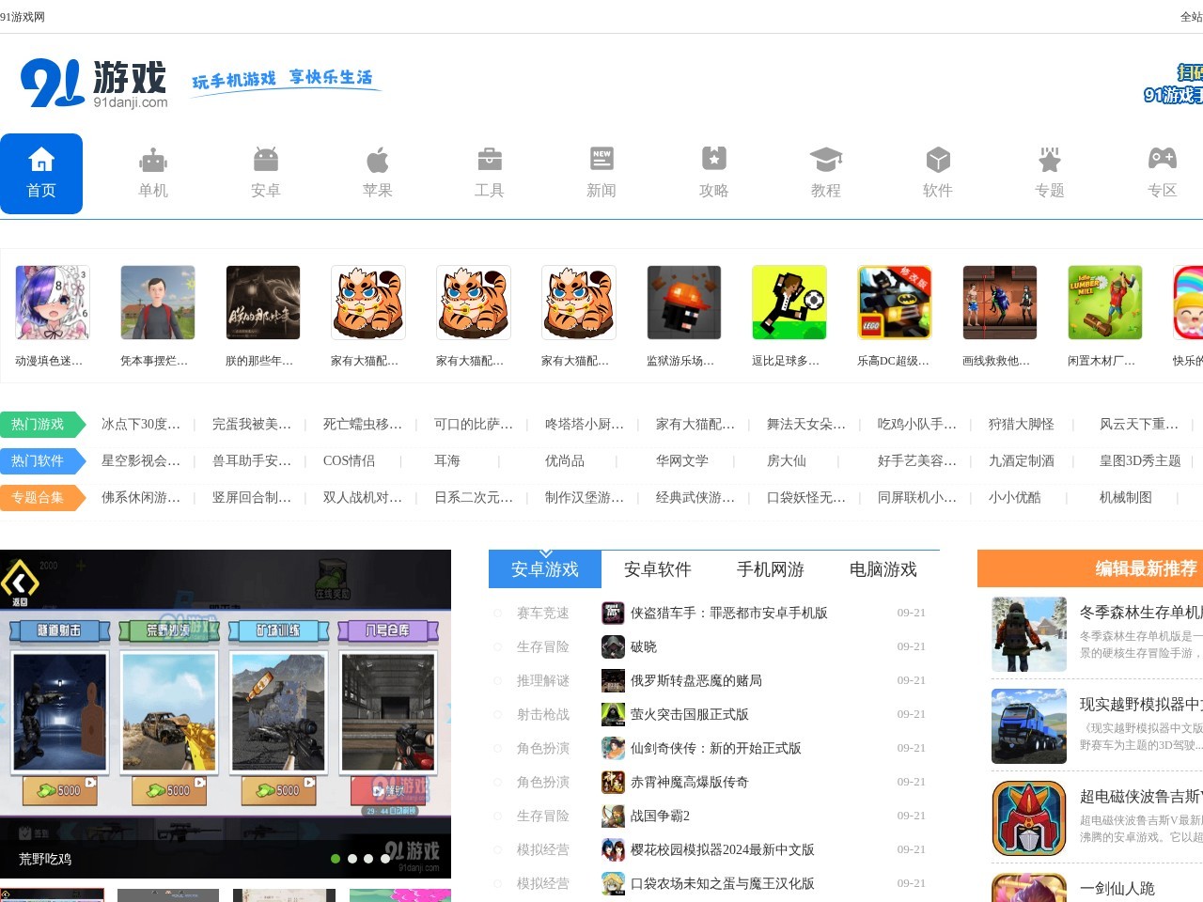Open the 闲置木材厂 game icon

point(1105,303)
